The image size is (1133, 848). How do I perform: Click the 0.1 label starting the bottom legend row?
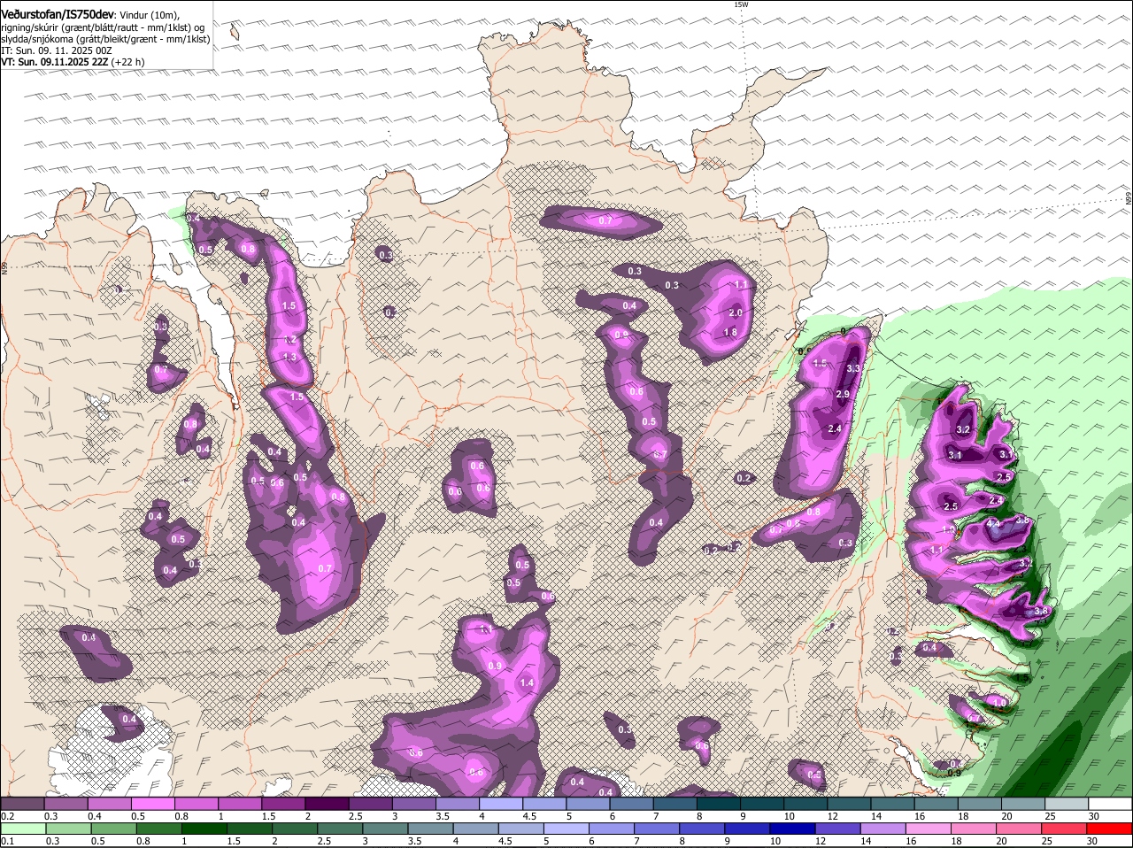click(x=7, y=841)
